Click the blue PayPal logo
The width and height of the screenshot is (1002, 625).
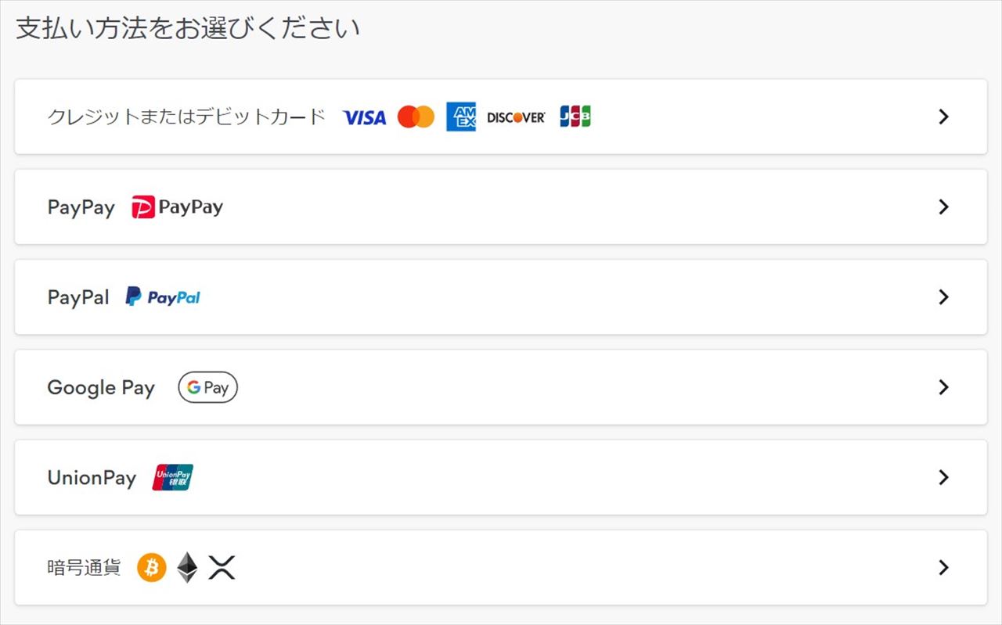click(x=163, y=297)
